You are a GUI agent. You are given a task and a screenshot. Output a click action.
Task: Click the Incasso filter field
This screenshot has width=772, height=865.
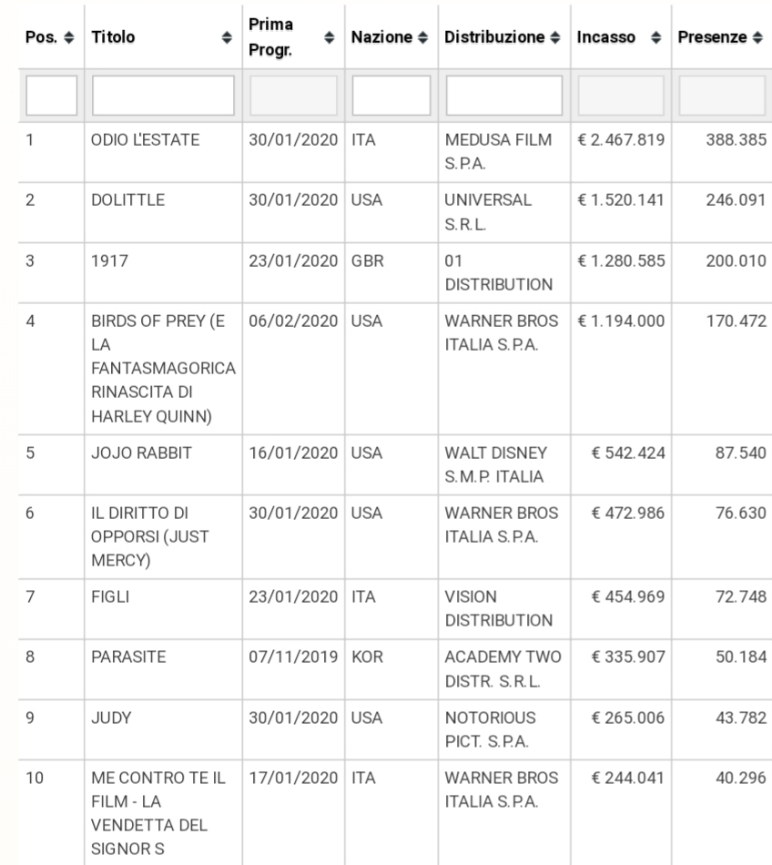(621, 96)
